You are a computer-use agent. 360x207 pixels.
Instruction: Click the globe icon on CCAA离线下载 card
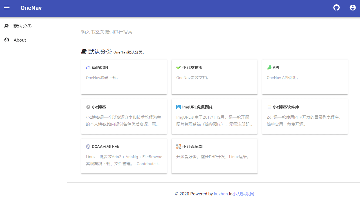click(x=88, y=146)
